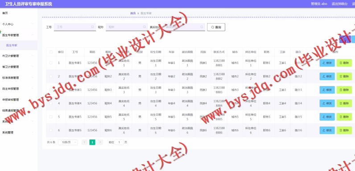Edit row 1 with the 修改 button
The height and width of the screenshot is (171, 355).
(x=327, y=63)
